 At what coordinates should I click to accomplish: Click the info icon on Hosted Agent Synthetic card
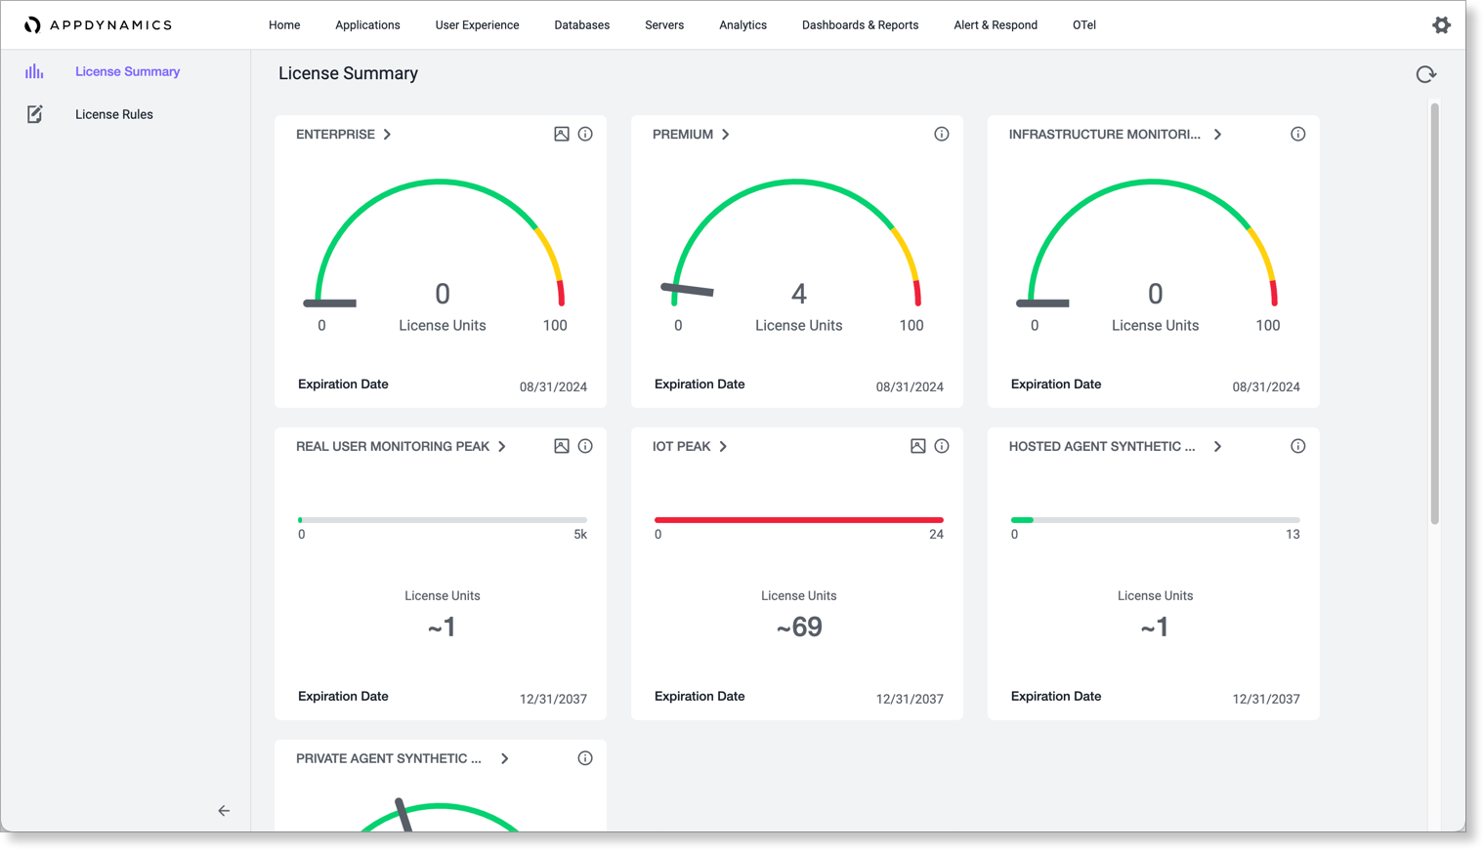click(x=1298, y=446)
